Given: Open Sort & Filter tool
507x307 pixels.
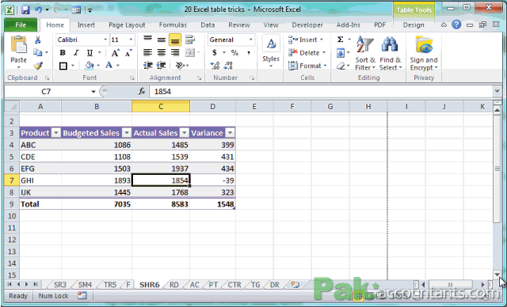Looking at the screenshot, I should click(364, 53).
